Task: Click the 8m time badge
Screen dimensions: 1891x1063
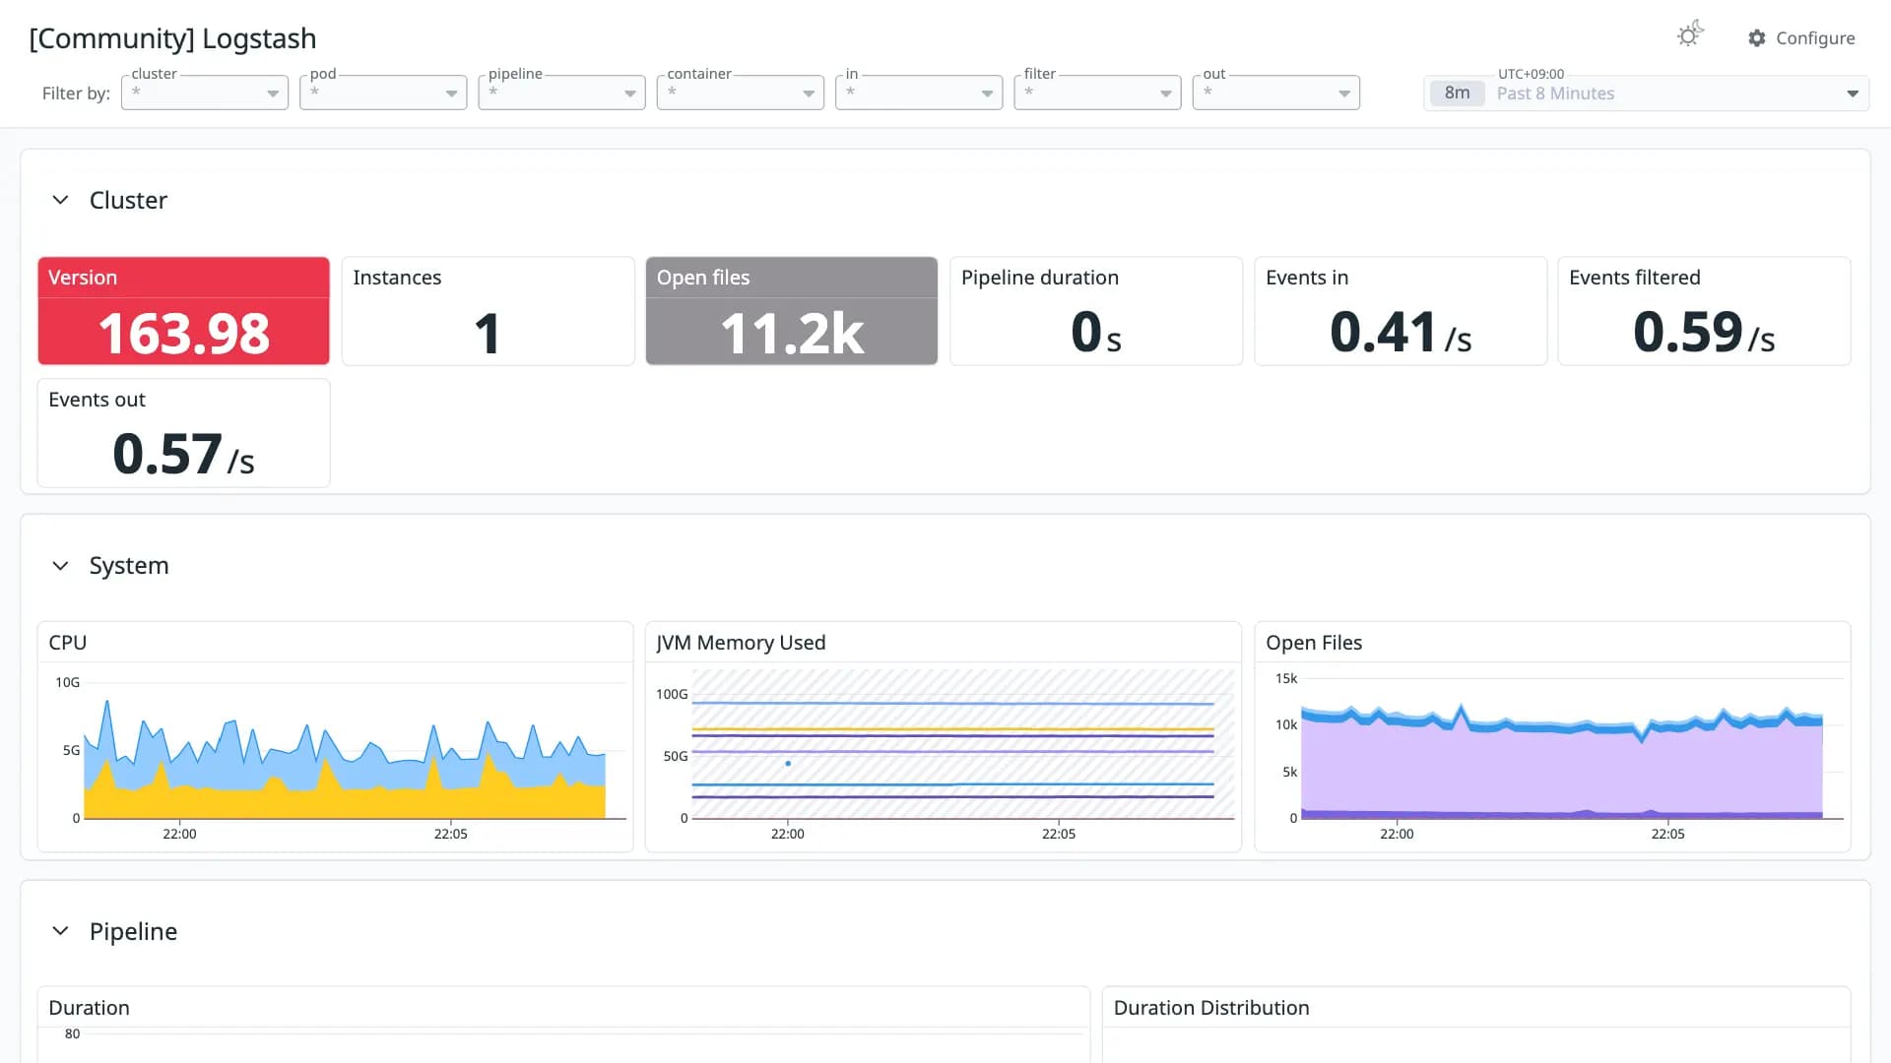Action: [x=1457, y=94]
